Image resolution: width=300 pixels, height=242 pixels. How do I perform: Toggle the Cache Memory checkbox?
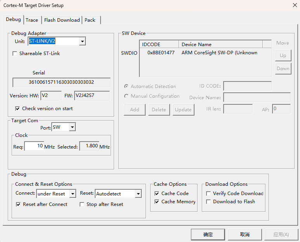point(157,202)
